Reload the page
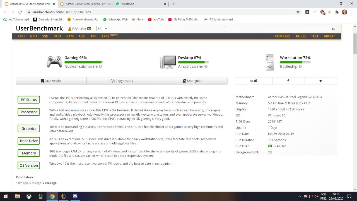Image resolution: width=357 pixels, height=201 pixels. tap(20, 12)
